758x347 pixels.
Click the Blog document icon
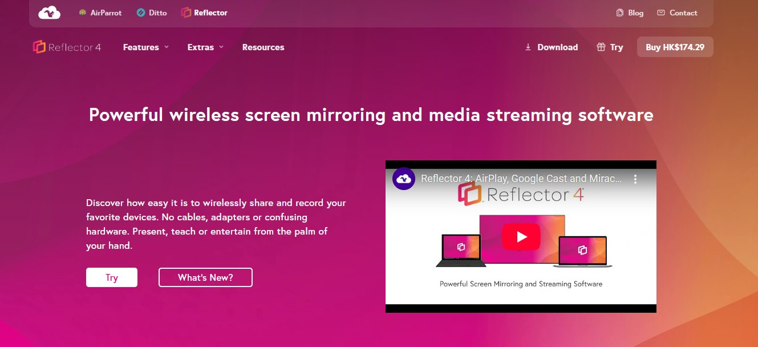(620, 13)
